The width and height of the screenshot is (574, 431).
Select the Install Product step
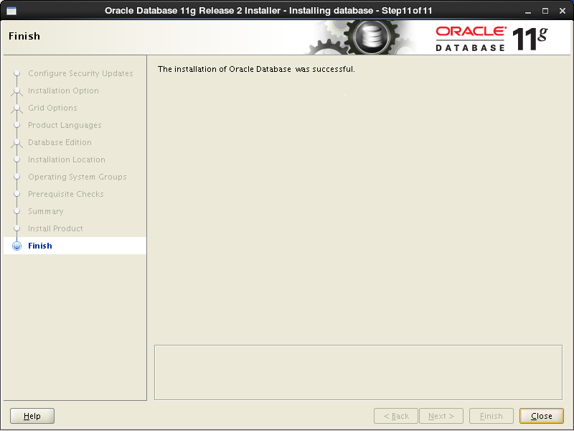tap(56, 228)
